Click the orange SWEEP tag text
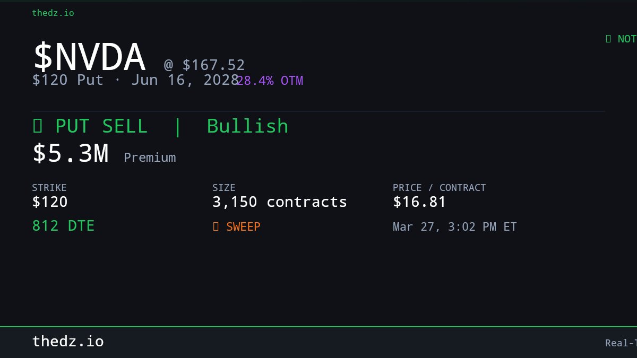This screenshot has height=358, width=637. (x=243, y=226)
